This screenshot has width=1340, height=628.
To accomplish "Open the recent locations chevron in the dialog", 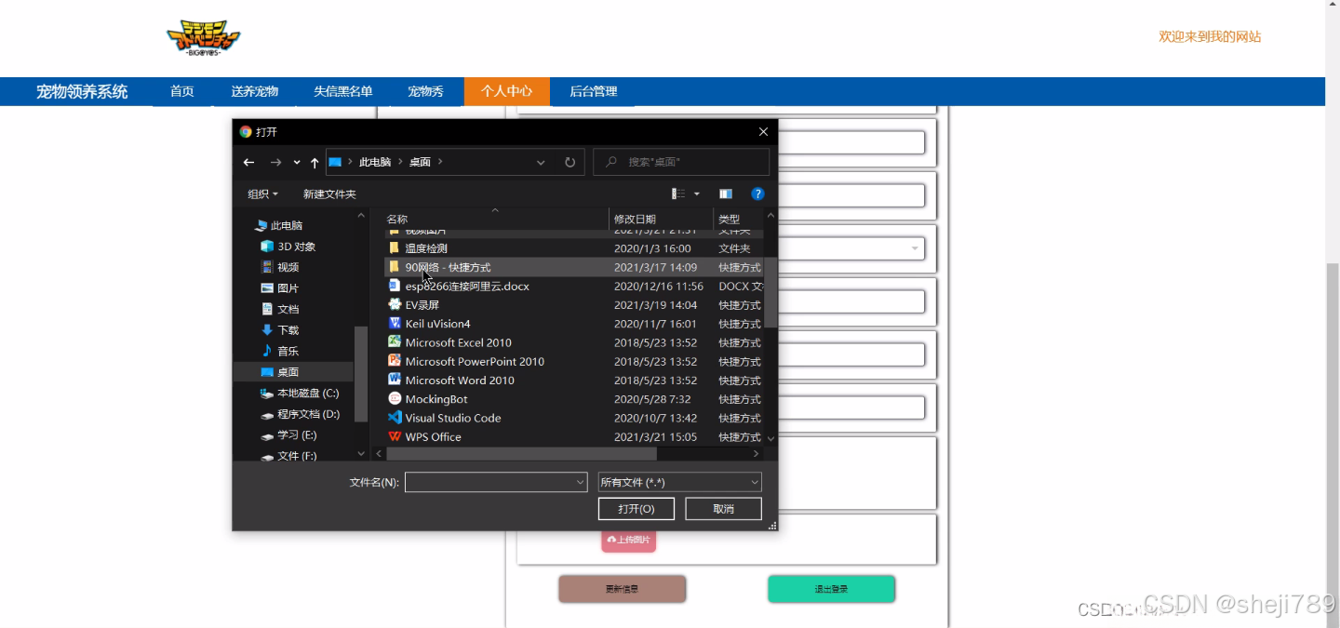I will point(297,162).
